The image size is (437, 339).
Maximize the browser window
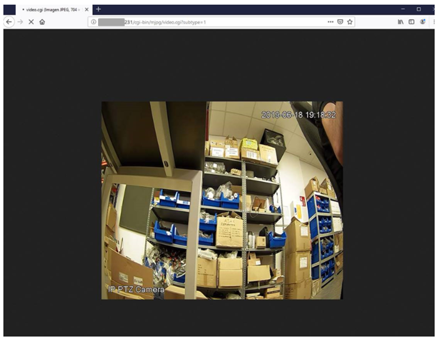point(419,9)
